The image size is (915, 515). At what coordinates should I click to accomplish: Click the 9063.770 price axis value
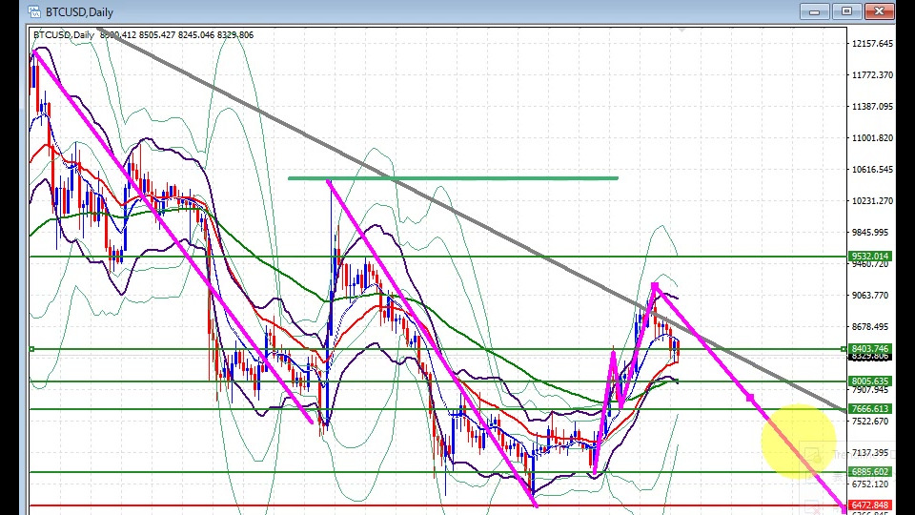tap(870, 296)
